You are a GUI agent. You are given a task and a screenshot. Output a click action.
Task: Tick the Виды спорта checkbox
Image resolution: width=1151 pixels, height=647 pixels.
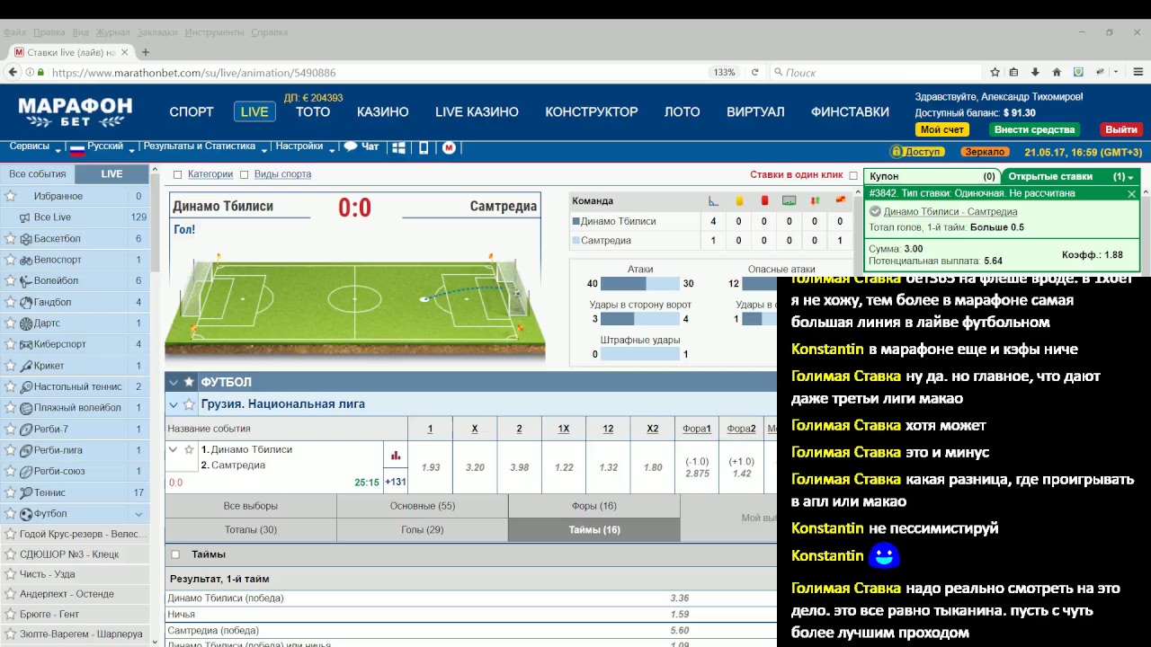click(245, 174)
